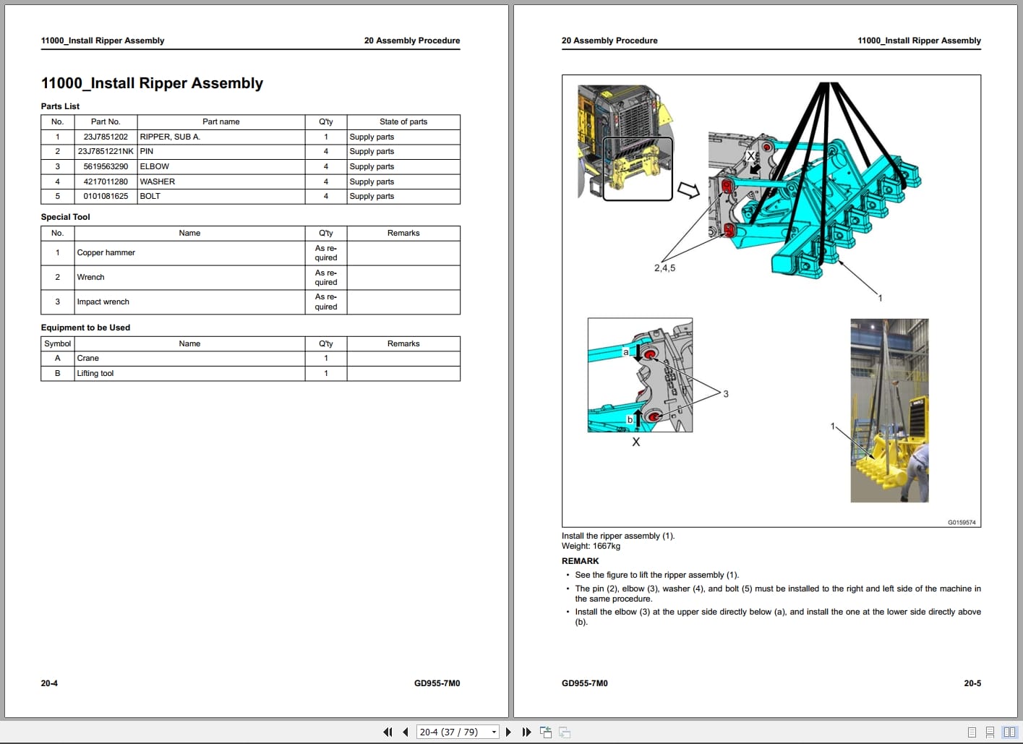
Task: Click part number 0101081625
Action: [x=106, y=196]
